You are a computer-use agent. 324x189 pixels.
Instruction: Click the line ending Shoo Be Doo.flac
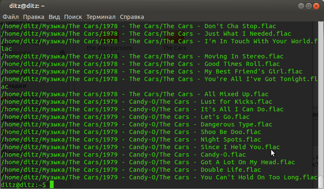tap(131, 132)
